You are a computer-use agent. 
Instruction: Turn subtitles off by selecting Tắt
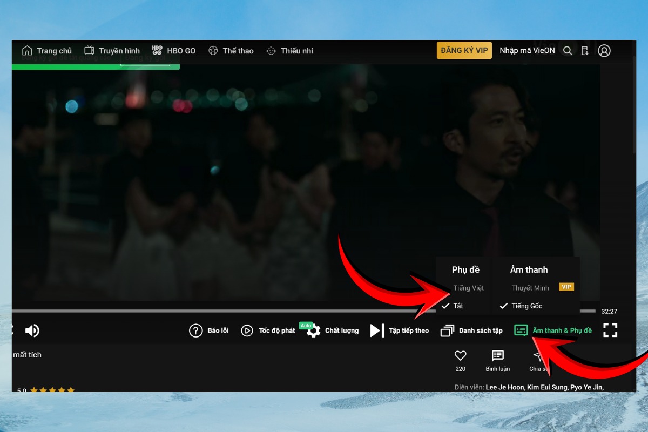[x=458, y=306]
